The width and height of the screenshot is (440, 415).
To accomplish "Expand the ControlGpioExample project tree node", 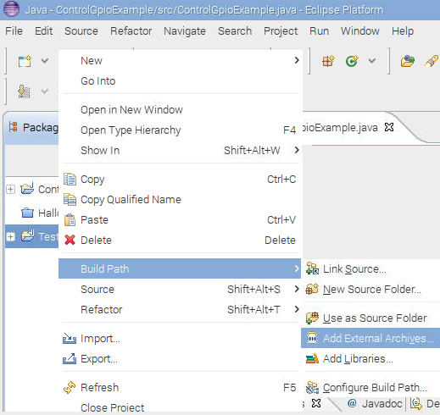I will 10,189.
